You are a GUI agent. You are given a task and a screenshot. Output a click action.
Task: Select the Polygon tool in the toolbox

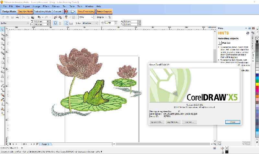2,67
